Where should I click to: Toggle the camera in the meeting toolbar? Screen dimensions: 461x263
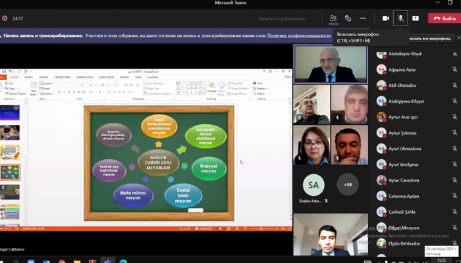pos(385,18)
